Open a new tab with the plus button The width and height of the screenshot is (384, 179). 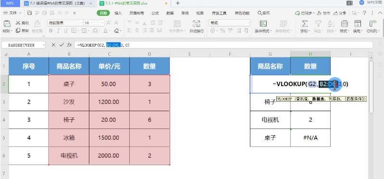coord(178,3)
